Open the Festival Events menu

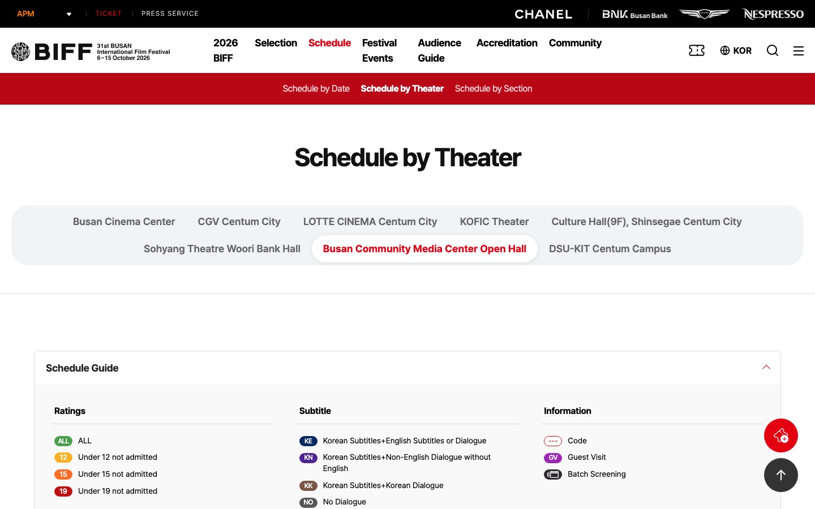(x=379, y=50)
